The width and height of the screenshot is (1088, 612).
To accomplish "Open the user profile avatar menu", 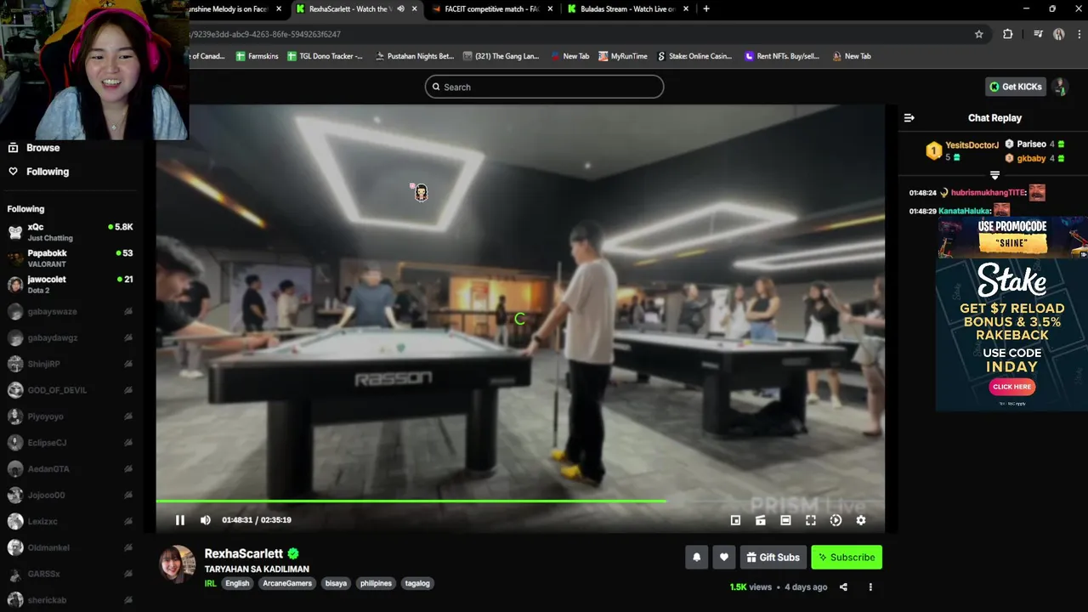I will (x=1059, y=87).
